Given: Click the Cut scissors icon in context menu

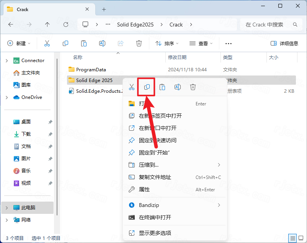Looking at the screenshot, I should (132, 87).
